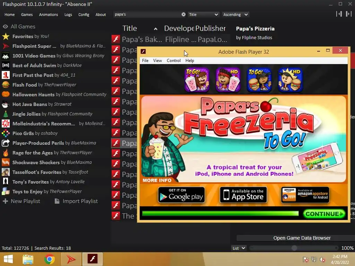The image size is (355, 266).
Task: Toggle the right sidebar visibility
Action: pyautogui.click(x=348, y=14)
